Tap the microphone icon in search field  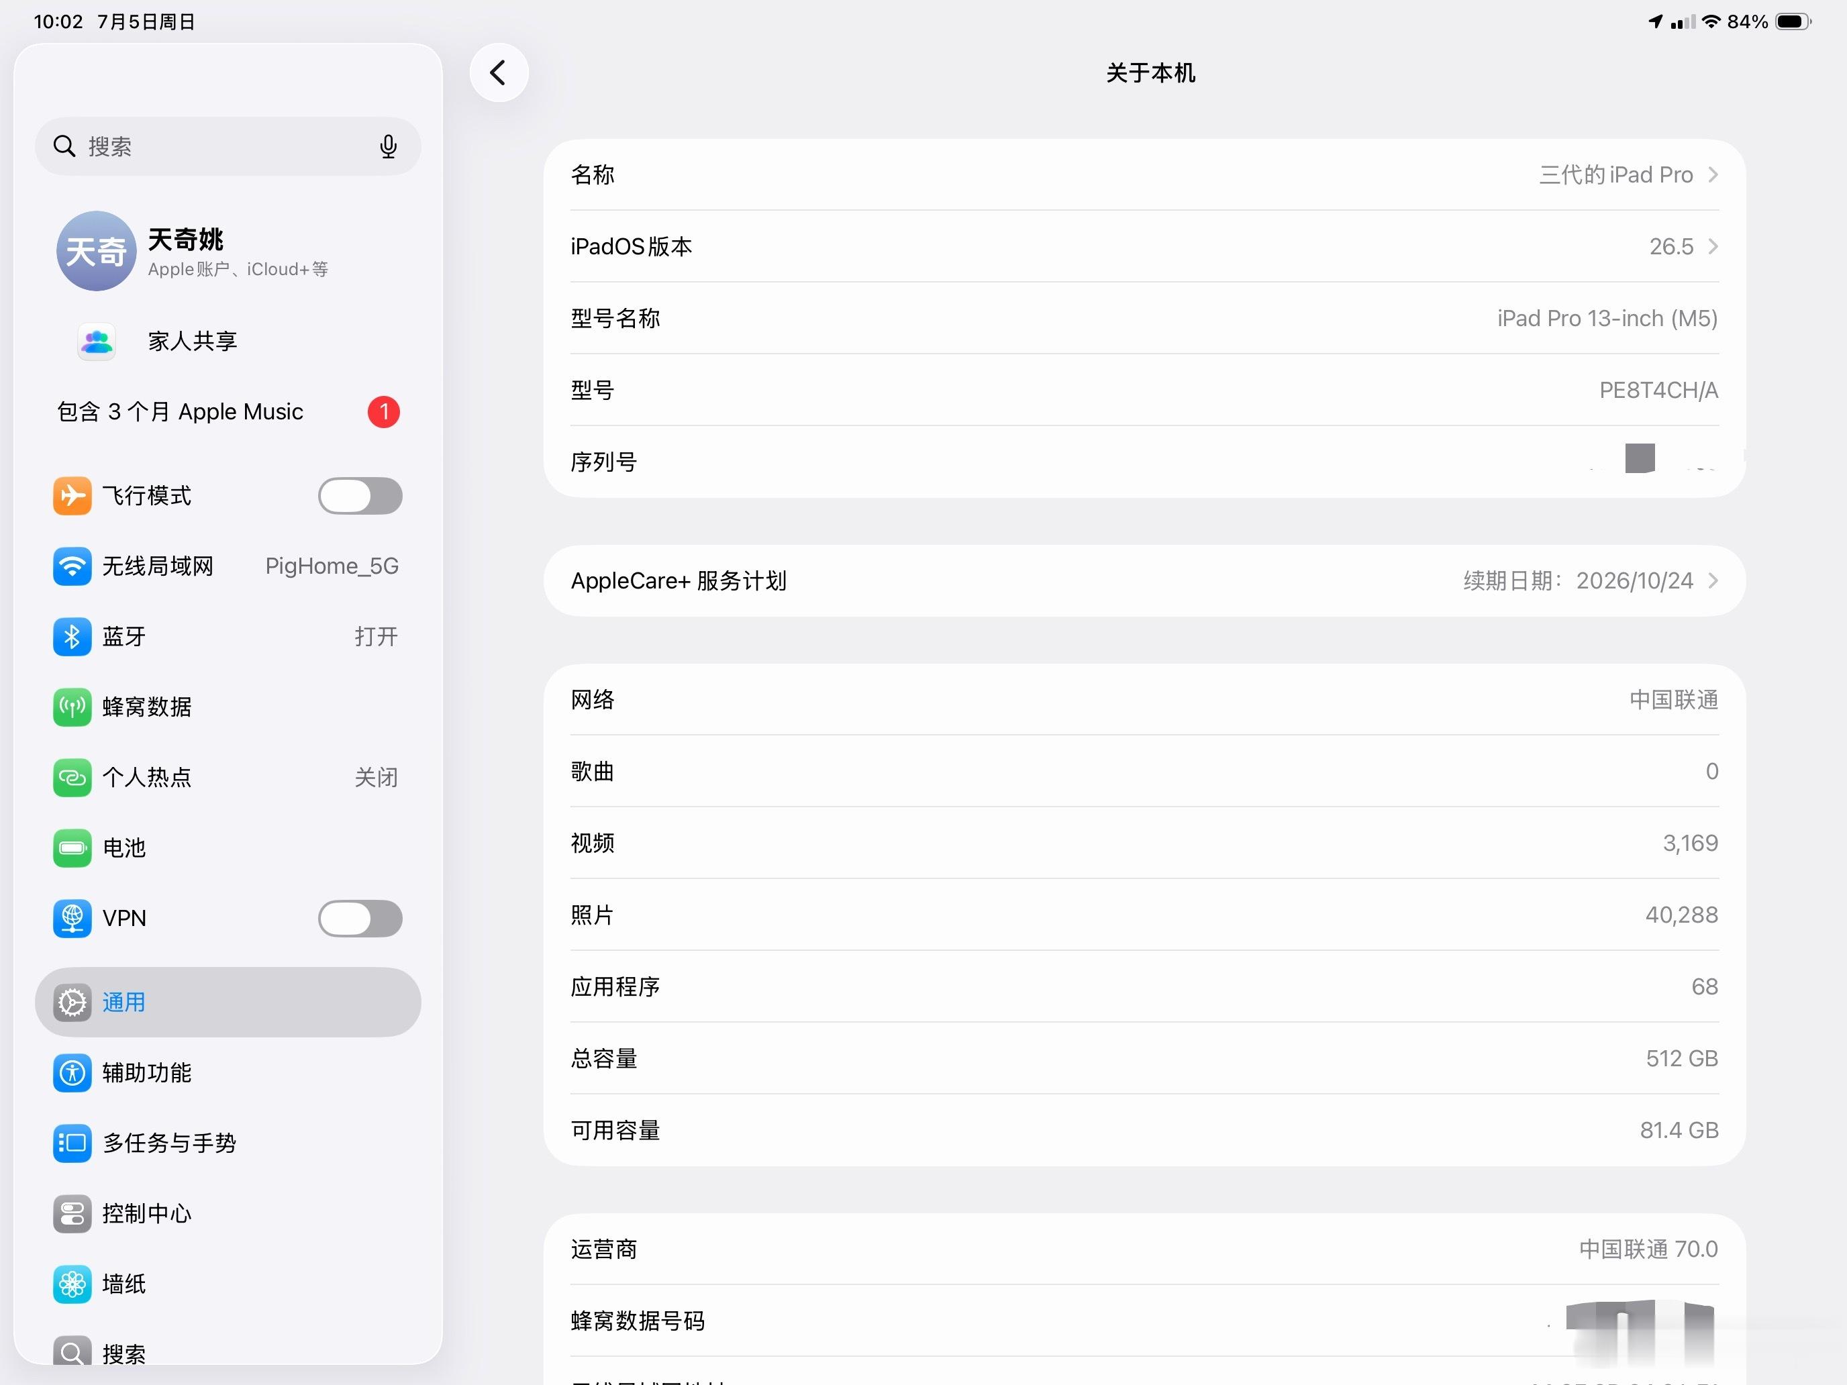pos(389,146)
